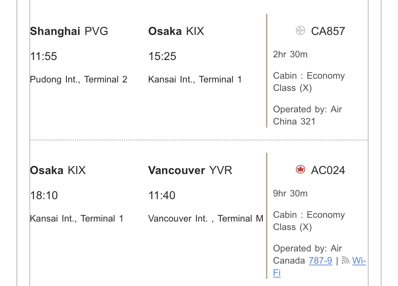Screen dimensions: 398x286
Task: Open the 787-9 aircraft link
Action: (x=320, y=261)
